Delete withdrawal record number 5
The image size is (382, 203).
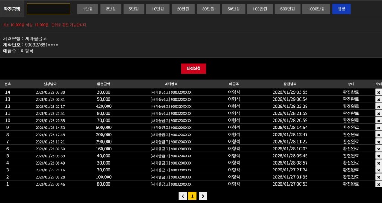pos(378,156)
